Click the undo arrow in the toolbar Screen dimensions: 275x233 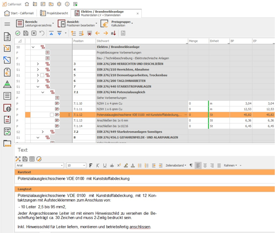[x=42, y=33]
